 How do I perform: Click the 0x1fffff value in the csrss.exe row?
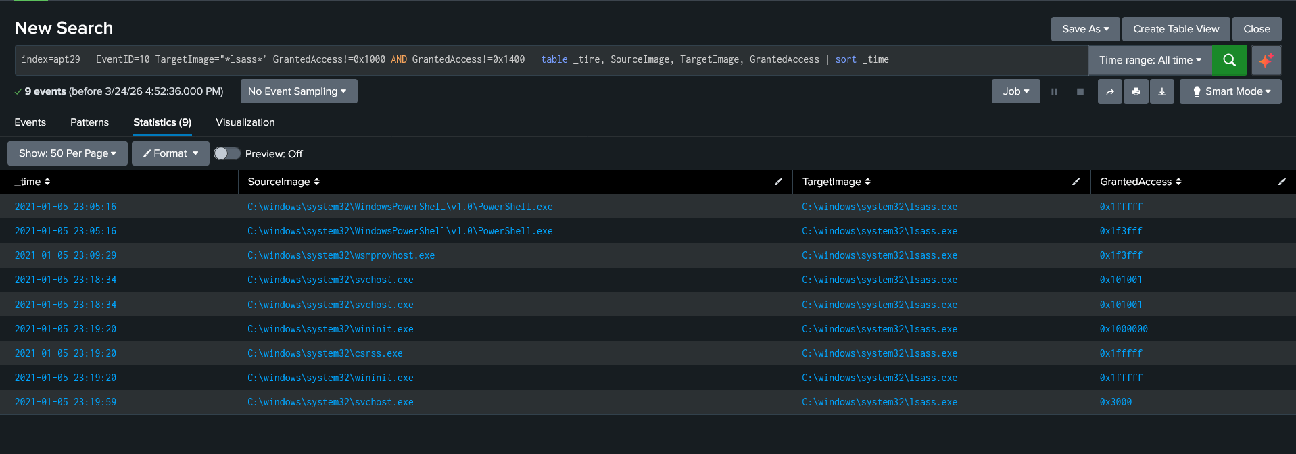tap(1121, 353)
